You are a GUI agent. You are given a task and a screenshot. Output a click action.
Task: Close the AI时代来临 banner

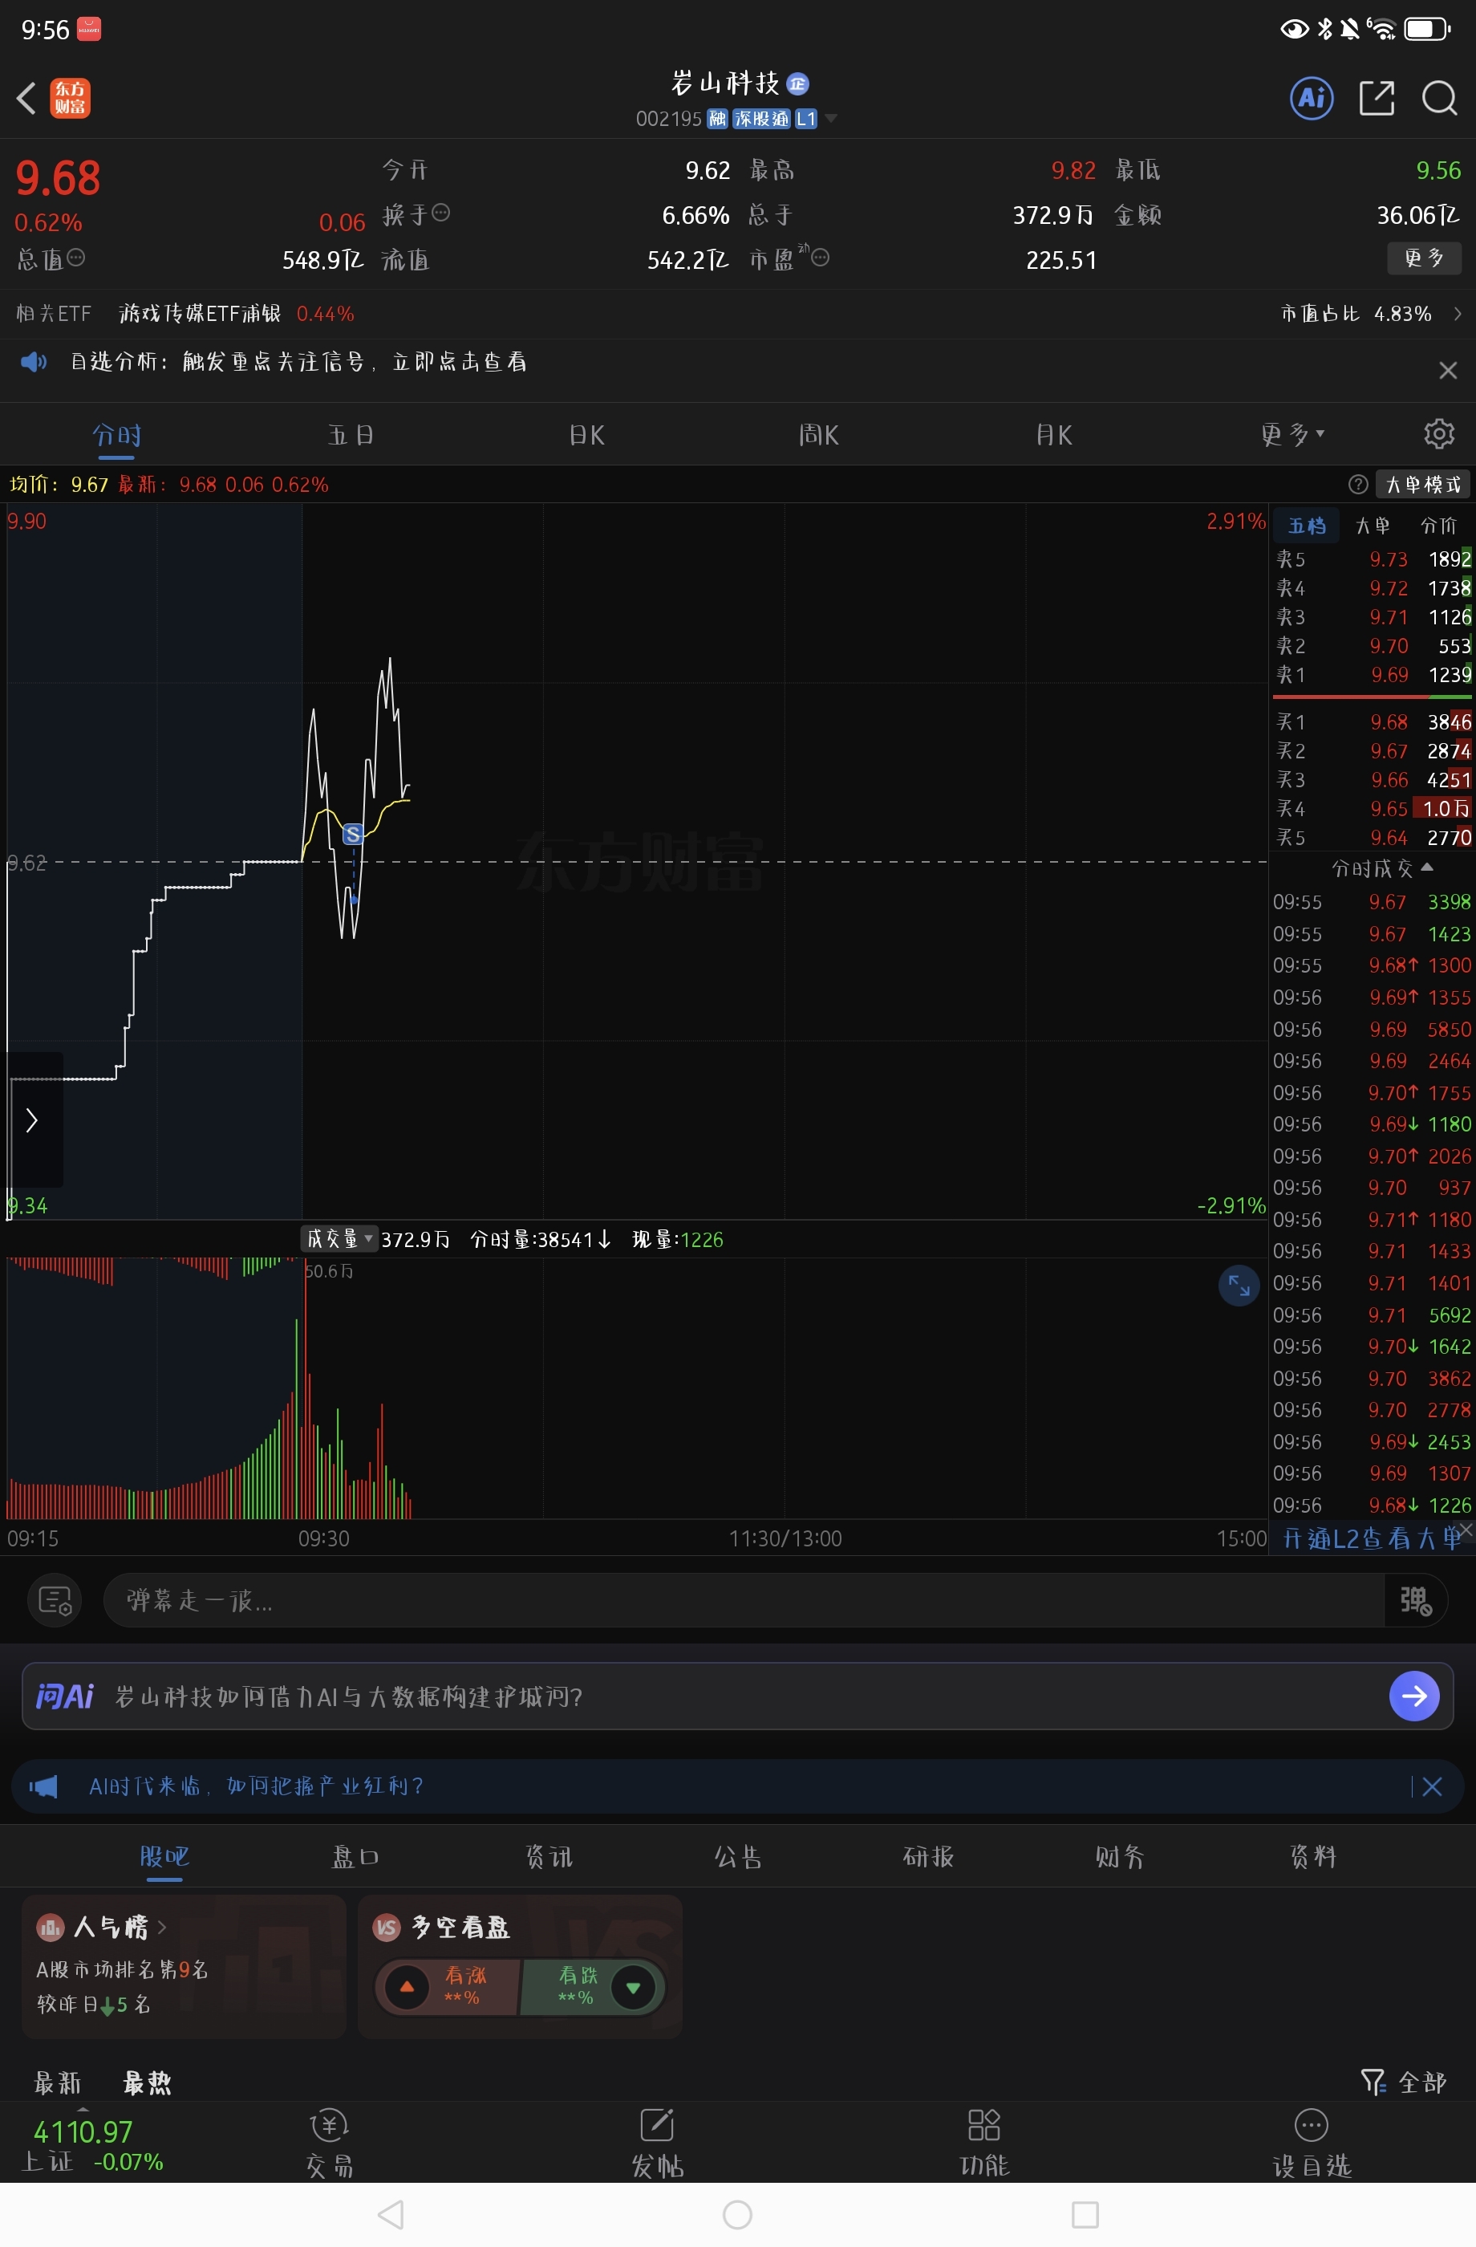point(1432,1786)
